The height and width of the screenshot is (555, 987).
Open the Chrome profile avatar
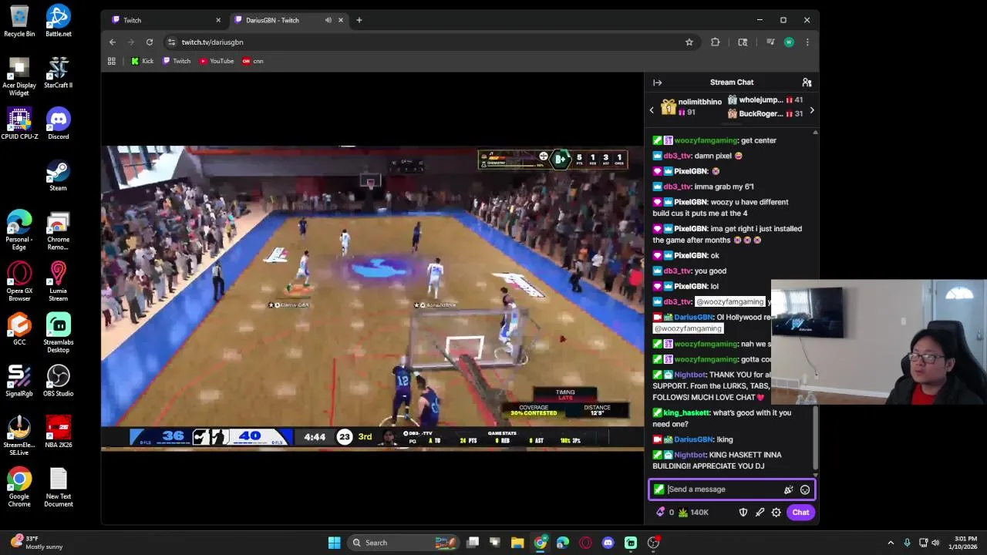point(789,42)
